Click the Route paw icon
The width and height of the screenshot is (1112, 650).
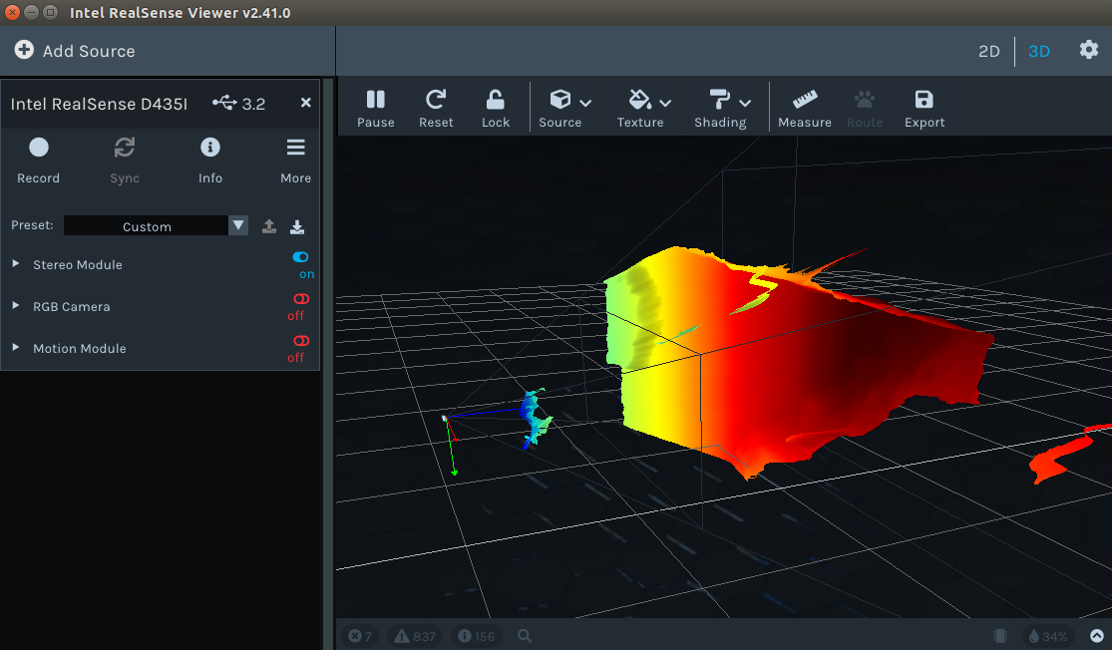[x=865, y=100]
